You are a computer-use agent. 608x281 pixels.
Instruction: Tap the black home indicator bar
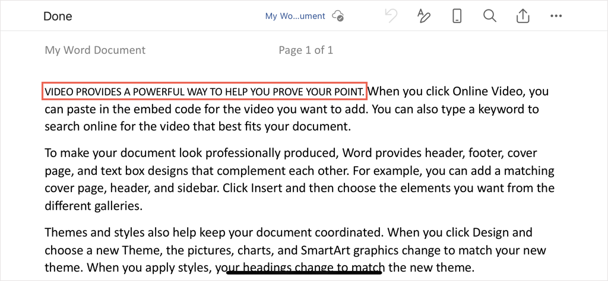[304, 272]
